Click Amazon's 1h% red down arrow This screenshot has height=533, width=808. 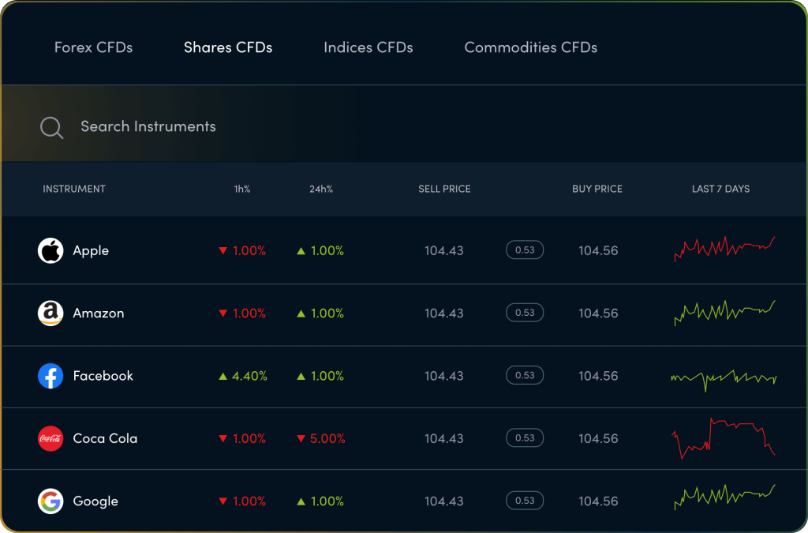(223, 313)
